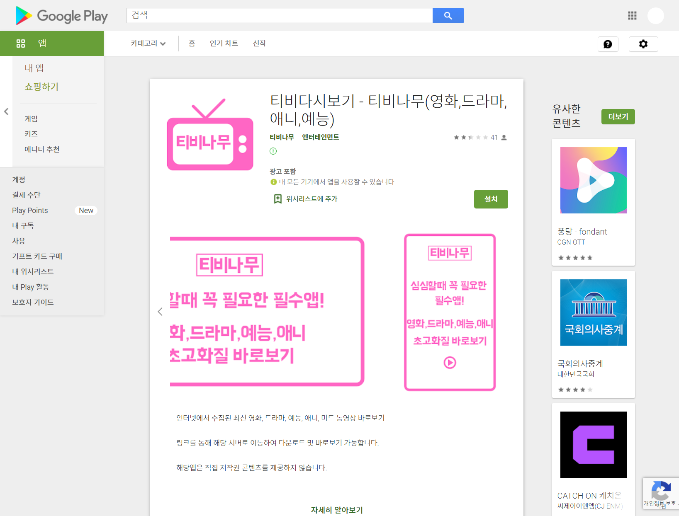Click the 더보기 button for similar content
The width and height of the screenshot is (679, 516).
(x=618, y=117)
